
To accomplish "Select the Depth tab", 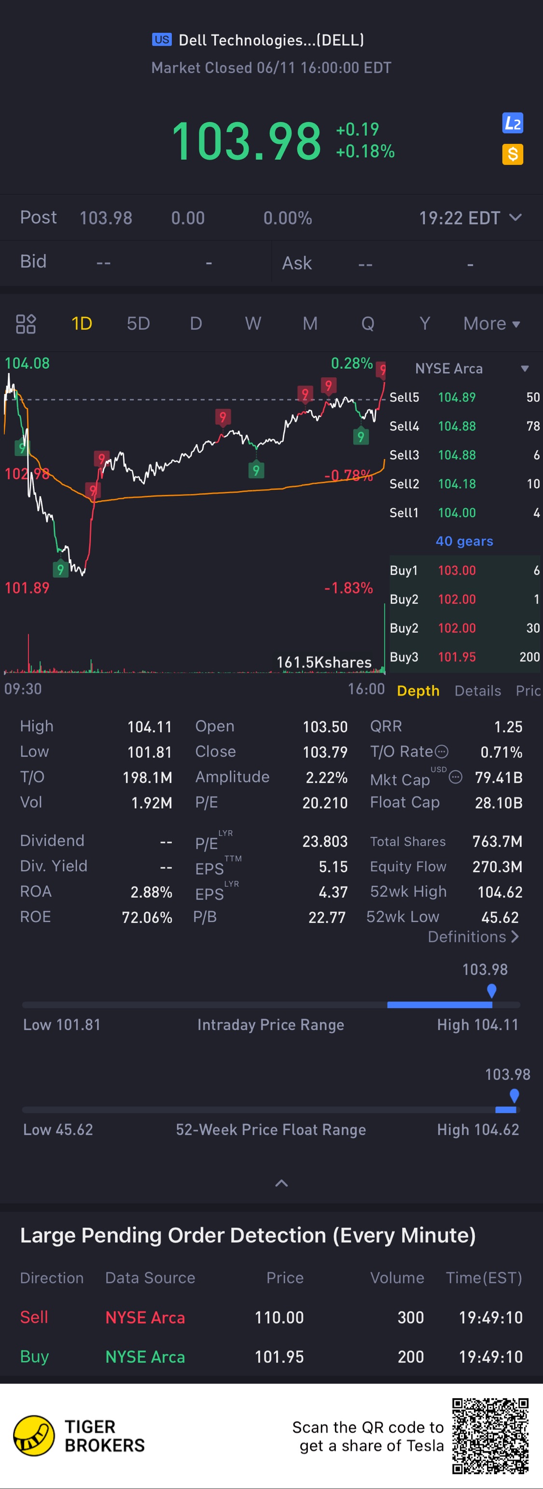I will pyautogui.click(x=418, y=691).
